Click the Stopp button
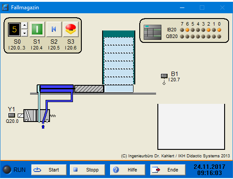This screenshot has width=233, height=179. pyautogui.click(x=88, y=170)
